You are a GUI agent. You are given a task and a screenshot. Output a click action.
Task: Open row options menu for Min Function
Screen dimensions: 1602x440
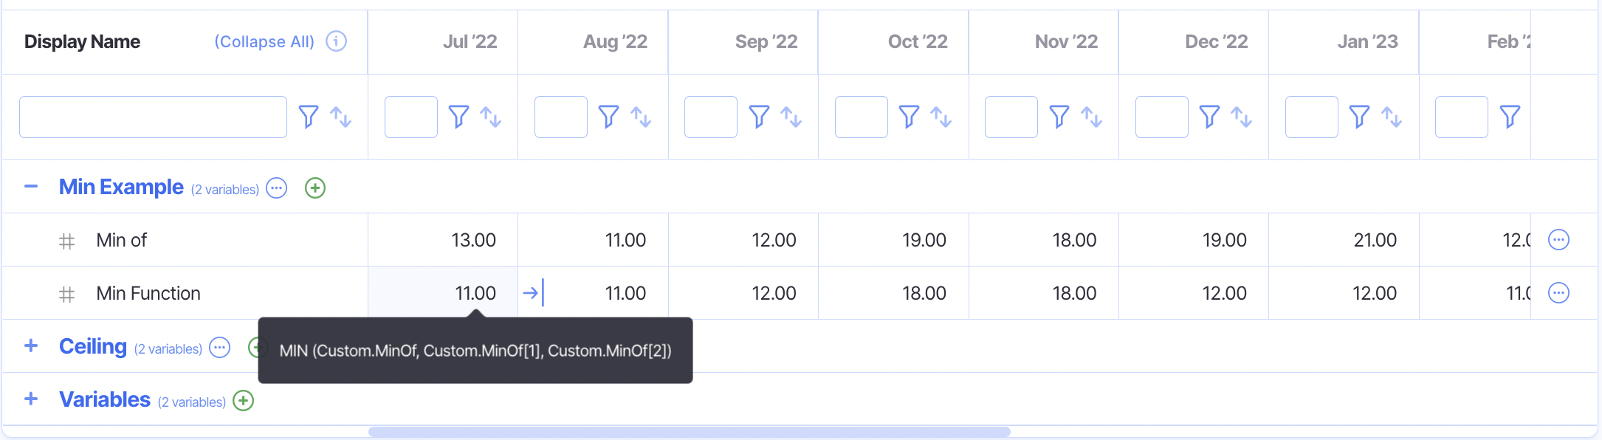tap(1558, 293)
